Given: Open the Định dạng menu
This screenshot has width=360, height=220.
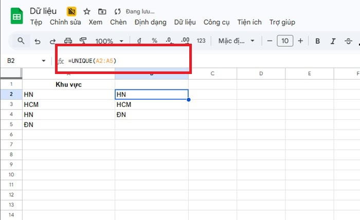Looking at the screenshot, I should click(x=151, y=22).
